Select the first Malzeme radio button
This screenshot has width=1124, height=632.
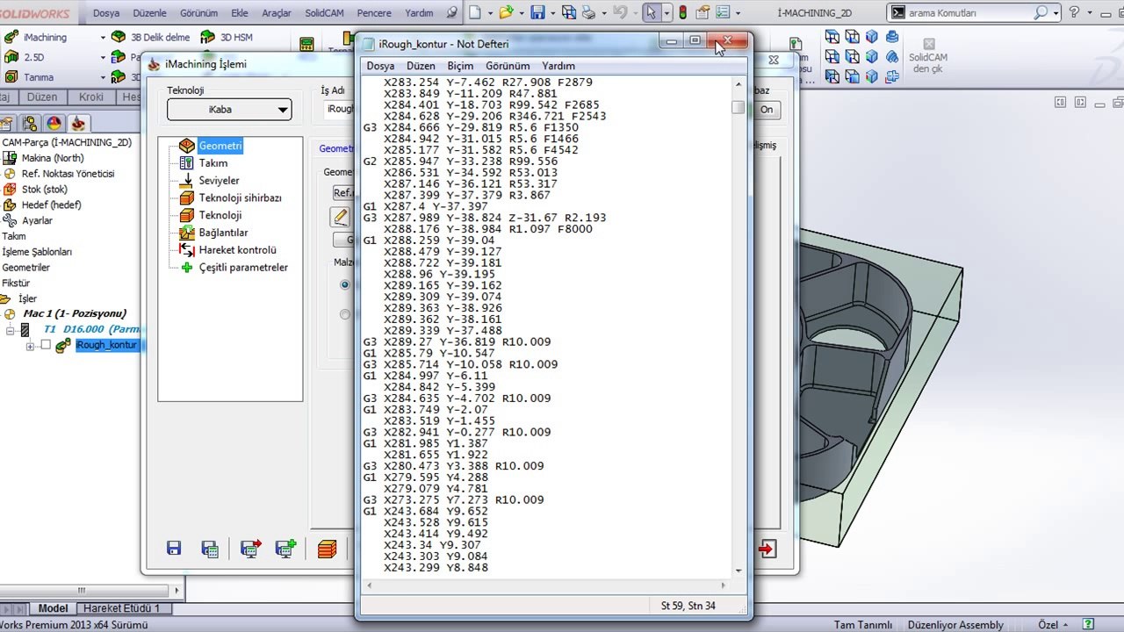[x=344, y=284]
